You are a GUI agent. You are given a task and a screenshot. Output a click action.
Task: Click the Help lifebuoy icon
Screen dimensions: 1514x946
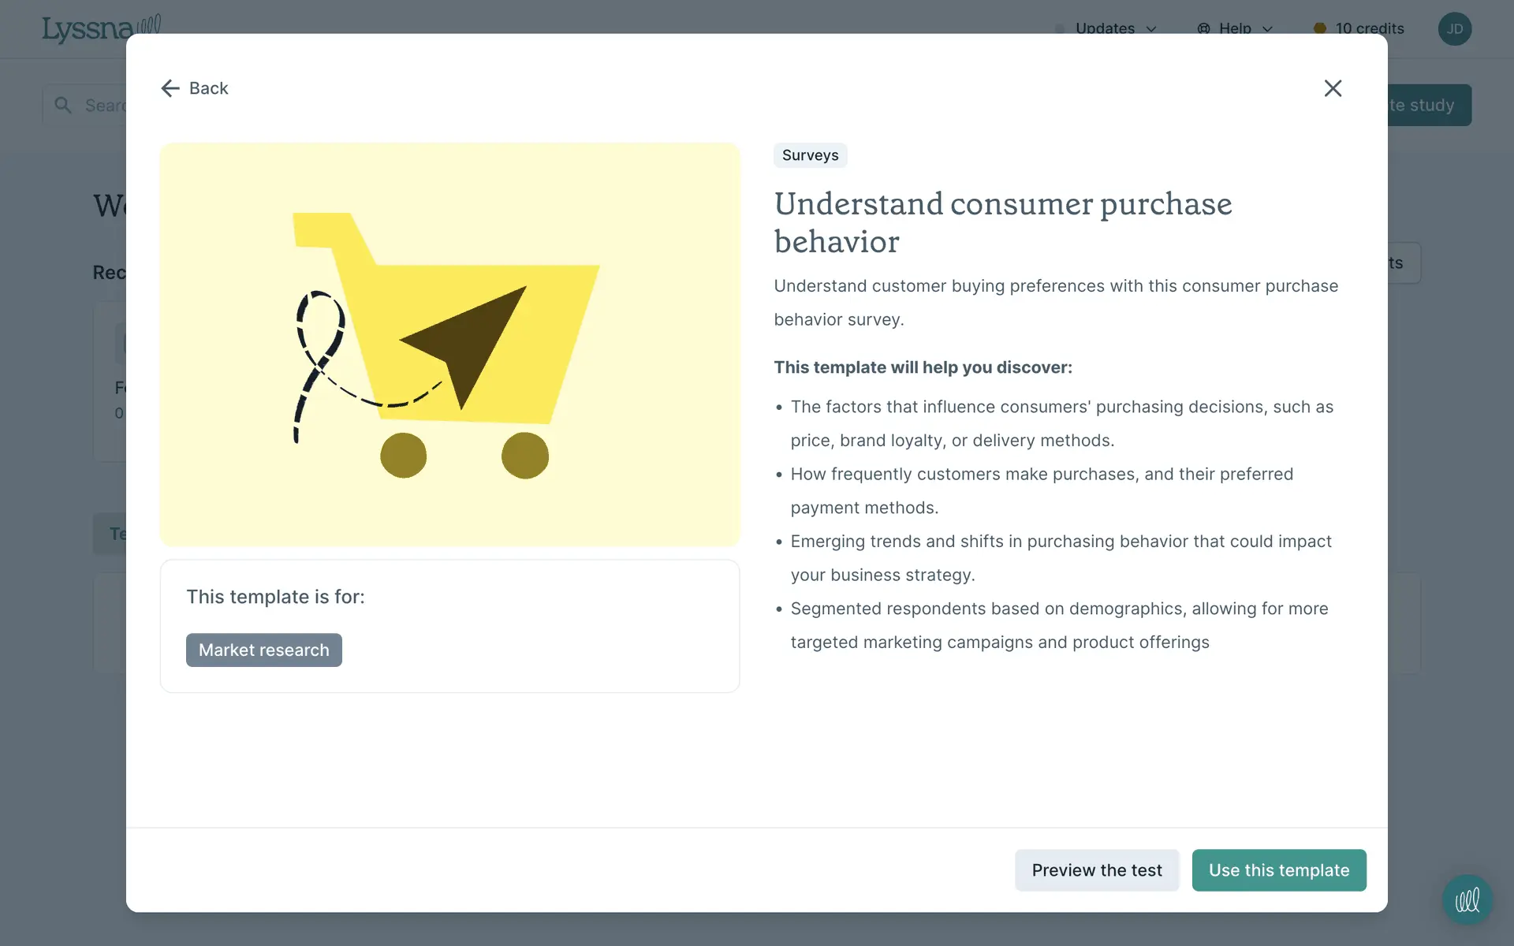[1203, 28]
